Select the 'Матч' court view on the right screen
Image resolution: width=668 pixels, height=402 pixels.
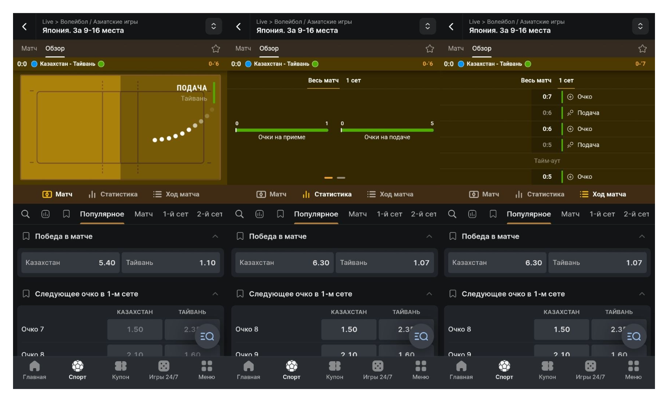(484, 194)
